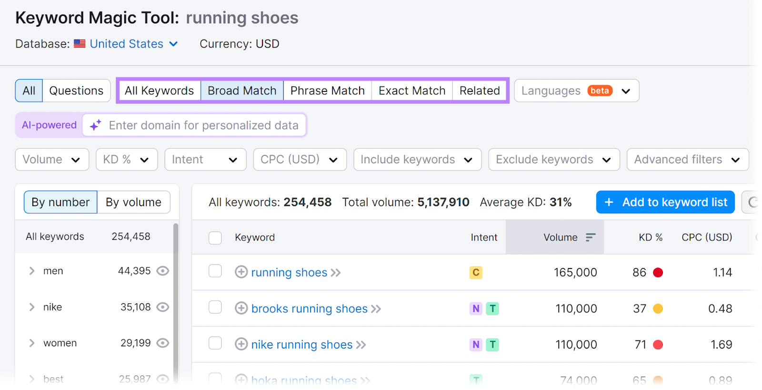Image resolution: width=762 pixels, height=390 pixels.
Task: Check the select-all keywords checkbox in header
Action: tap(215, 238)
